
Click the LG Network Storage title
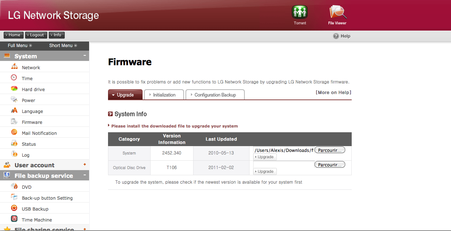(x=53, y=15)
